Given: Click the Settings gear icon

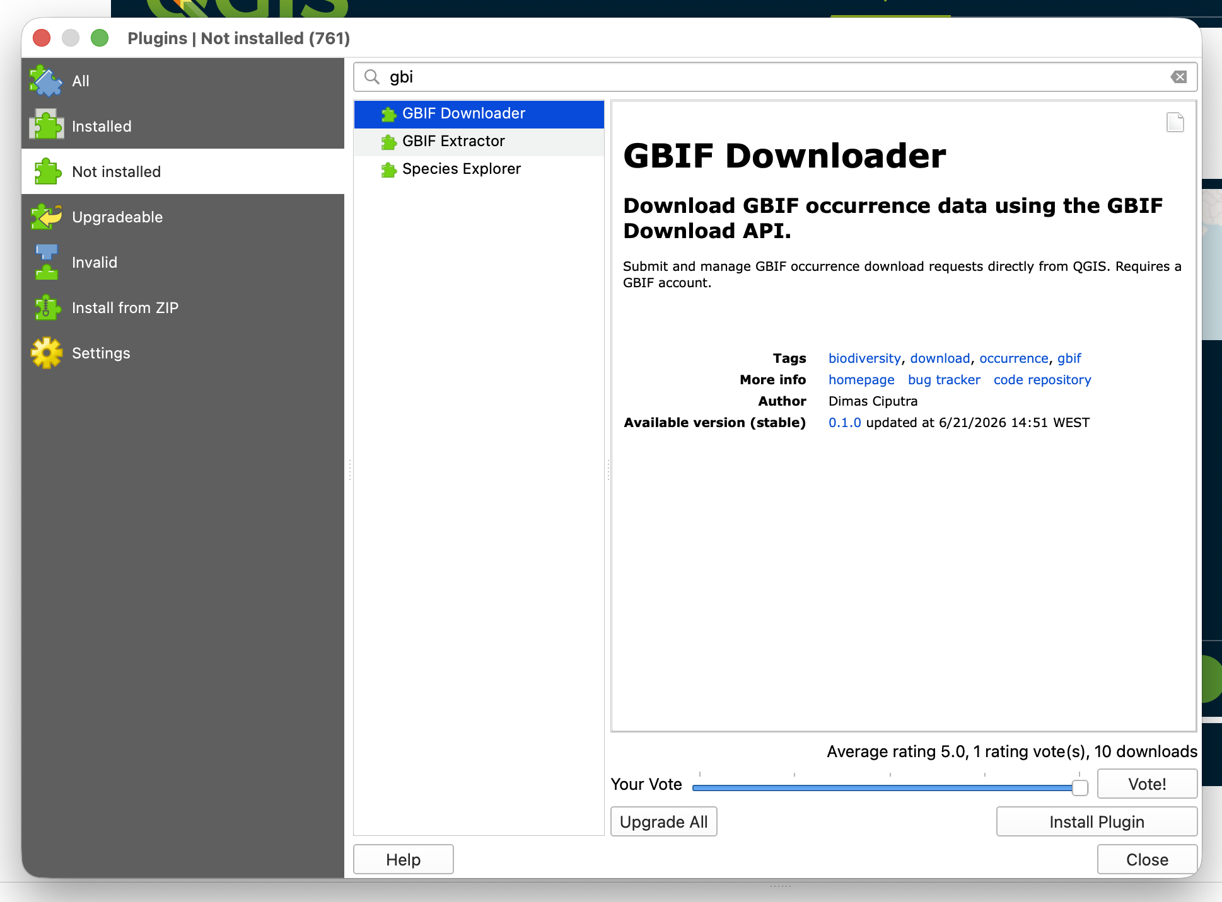Looking at the screenshot, I should (46, 353).
